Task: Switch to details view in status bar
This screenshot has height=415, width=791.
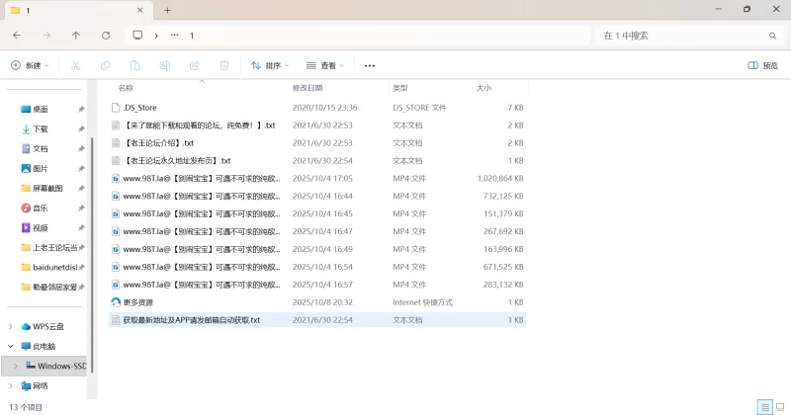Action: pyautogui.click(x=763, y=407)
